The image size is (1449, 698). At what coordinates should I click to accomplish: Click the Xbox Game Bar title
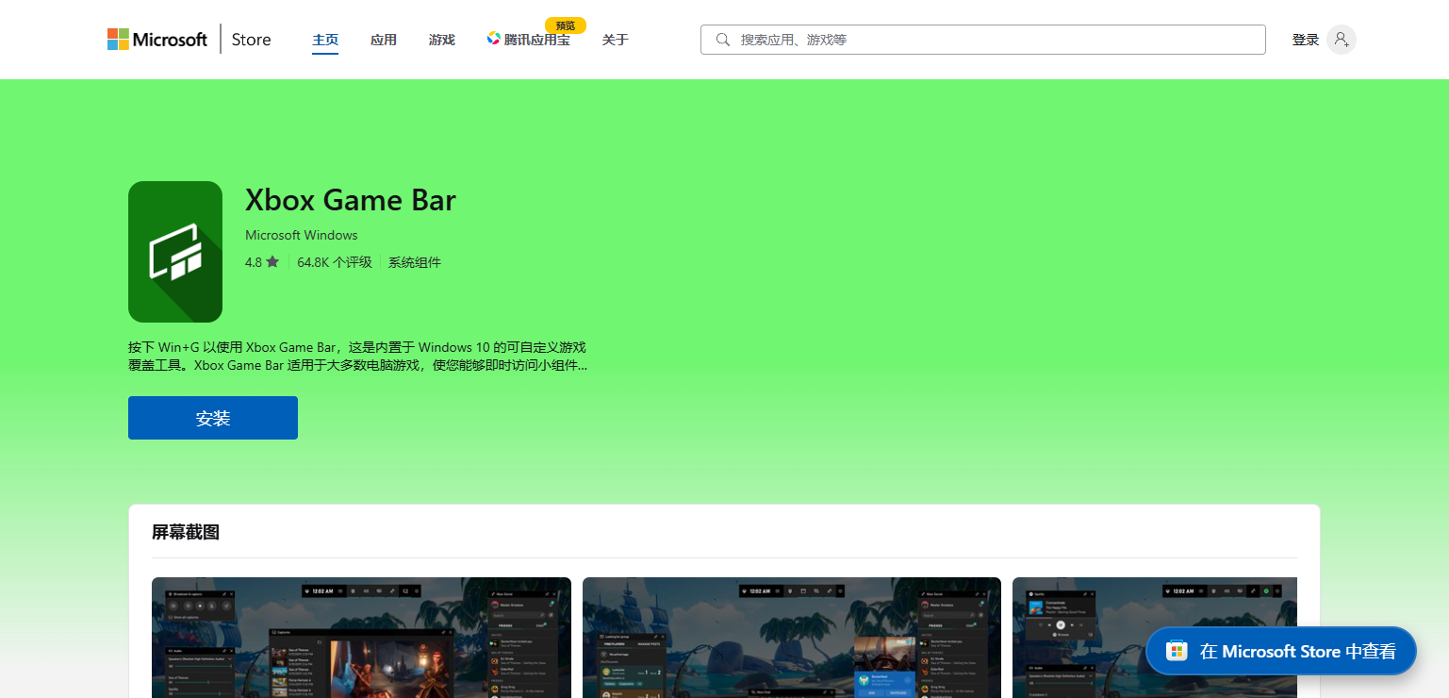(351, 200)
